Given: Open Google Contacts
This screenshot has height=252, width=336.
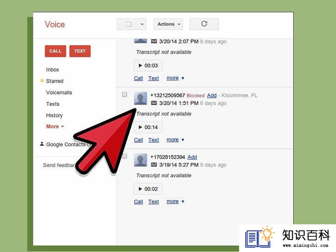Looking at the screenshot, I should click(x=66, y=144).
